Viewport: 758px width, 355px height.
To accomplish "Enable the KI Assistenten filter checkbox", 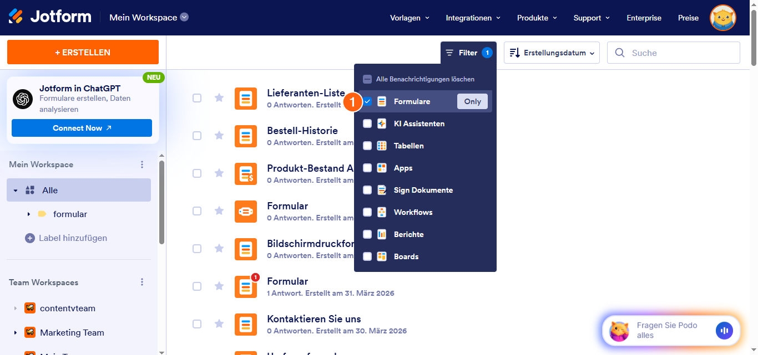I will pyautogui.click(x=367, y=124).
